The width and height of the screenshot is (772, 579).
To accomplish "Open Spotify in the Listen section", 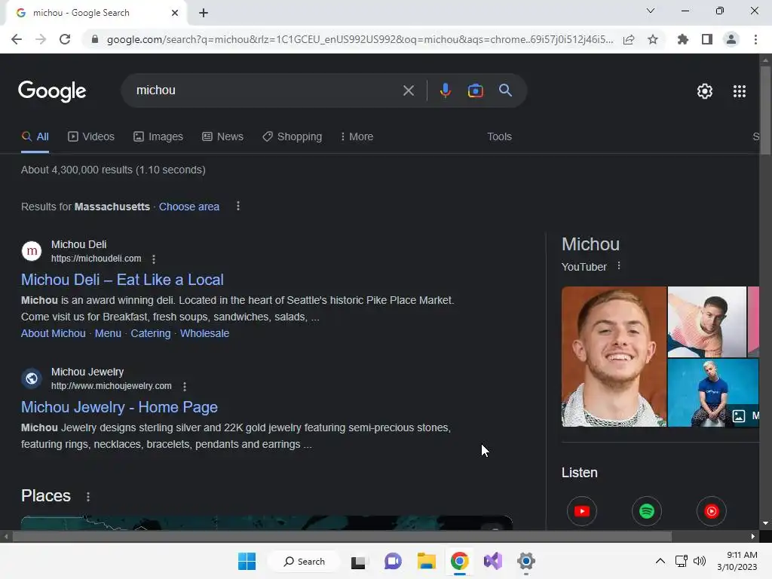I will click(646, 511).
